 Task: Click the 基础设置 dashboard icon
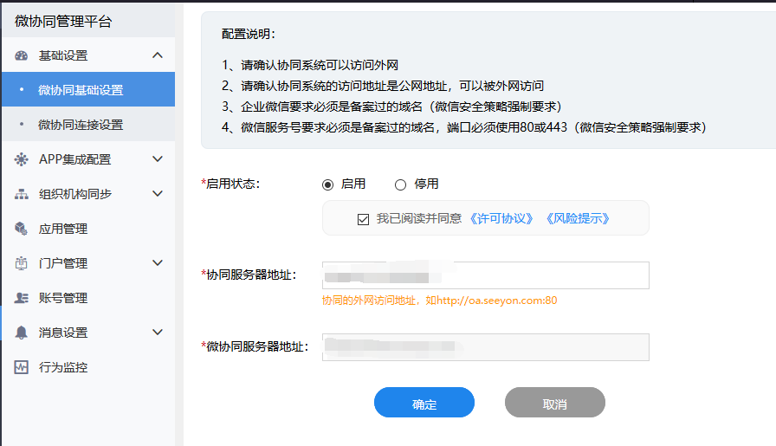pyautogui.click(x=22, y=55)
